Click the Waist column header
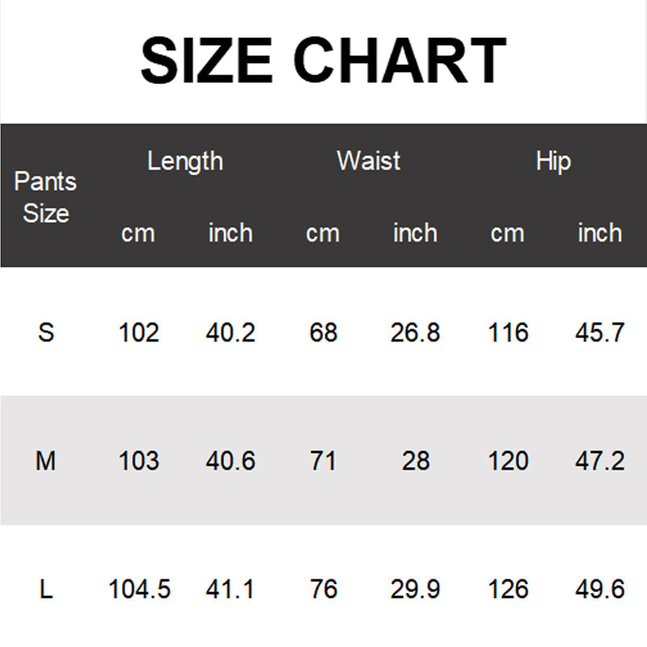 369,160
